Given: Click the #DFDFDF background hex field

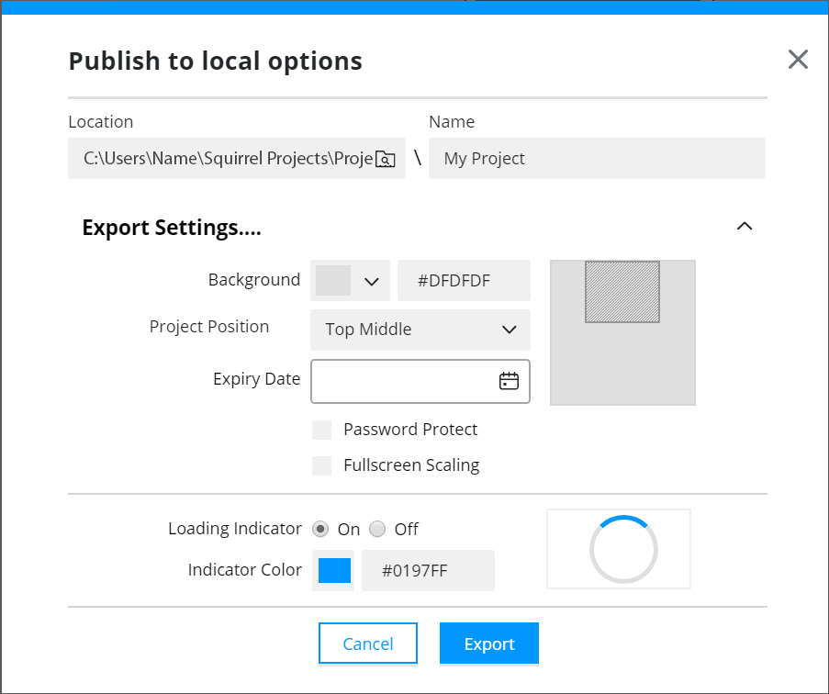Looking at the screenshot, I should (464, 280).
